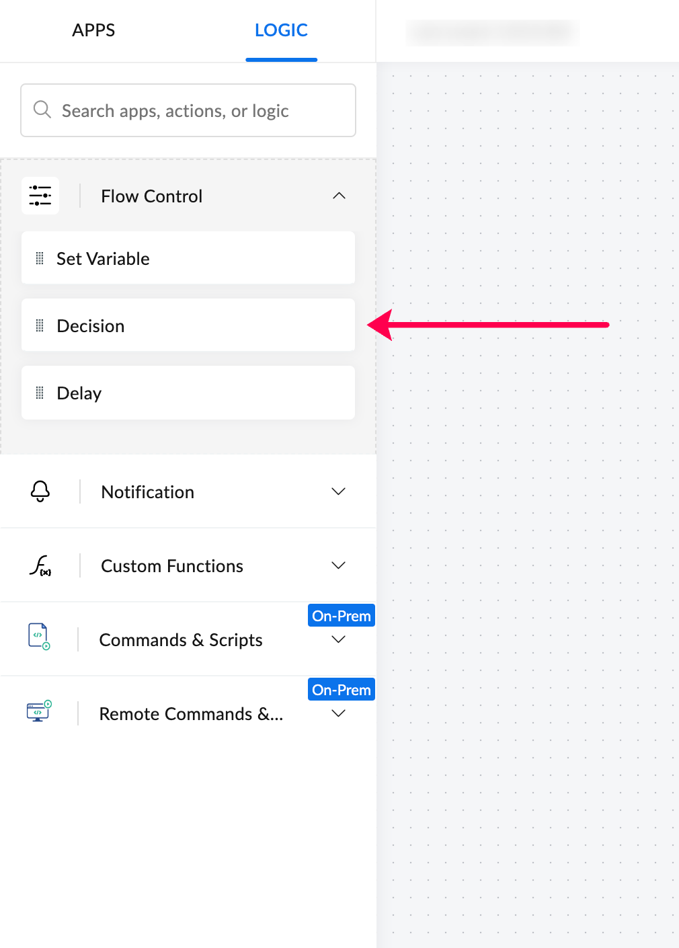
Task: Click the Commands & Scripts file icon
Action: coord(39,636)
